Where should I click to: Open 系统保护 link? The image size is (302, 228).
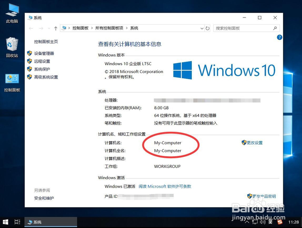(x=42, y=69)
